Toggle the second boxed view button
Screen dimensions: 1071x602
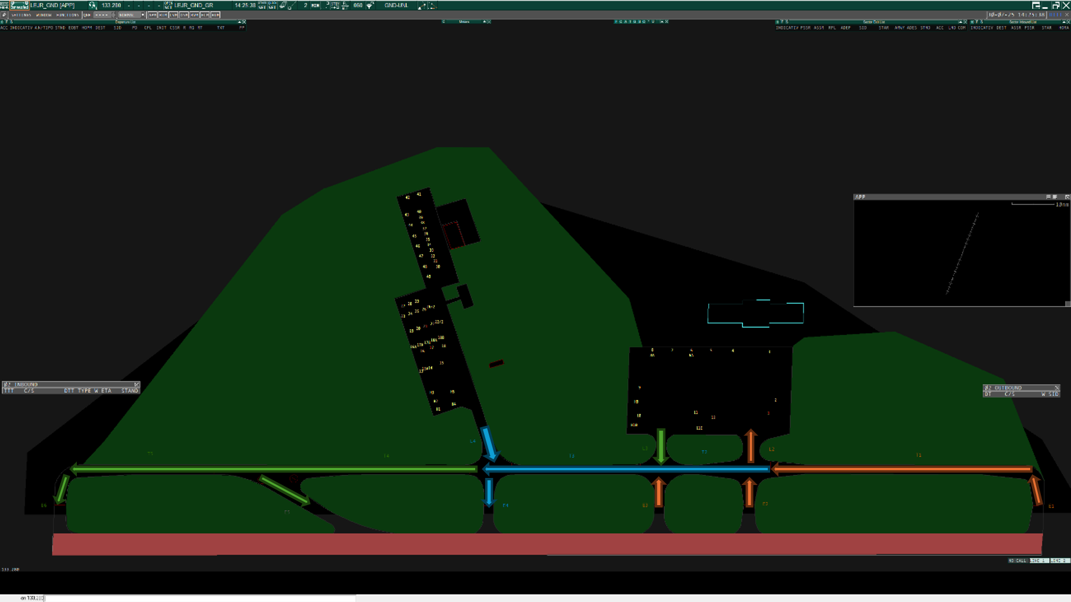coord(163,15)
